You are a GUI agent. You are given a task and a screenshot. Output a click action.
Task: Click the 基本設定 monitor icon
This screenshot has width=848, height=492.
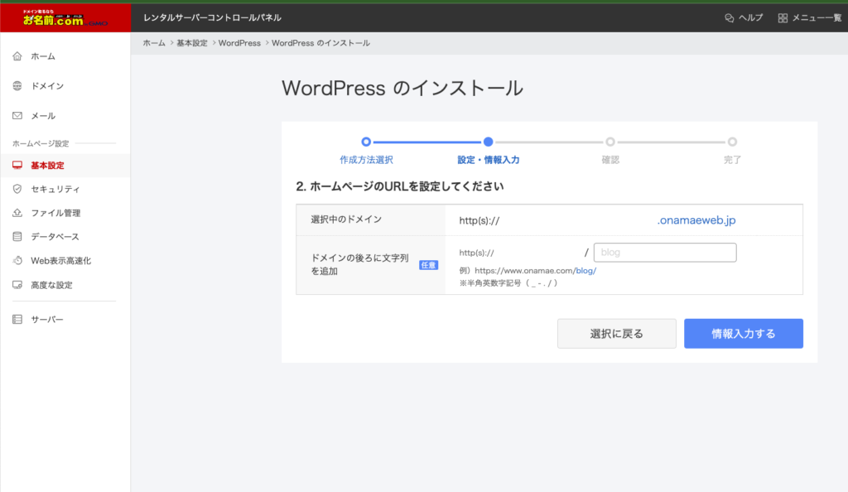pyautogui.click(x=17, y=165)
